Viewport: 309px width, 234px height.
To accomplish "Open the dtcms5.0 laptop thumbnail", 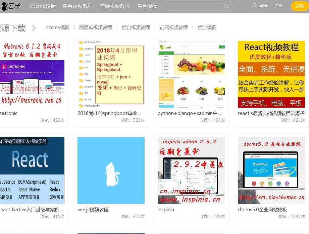I will [271, 170].
